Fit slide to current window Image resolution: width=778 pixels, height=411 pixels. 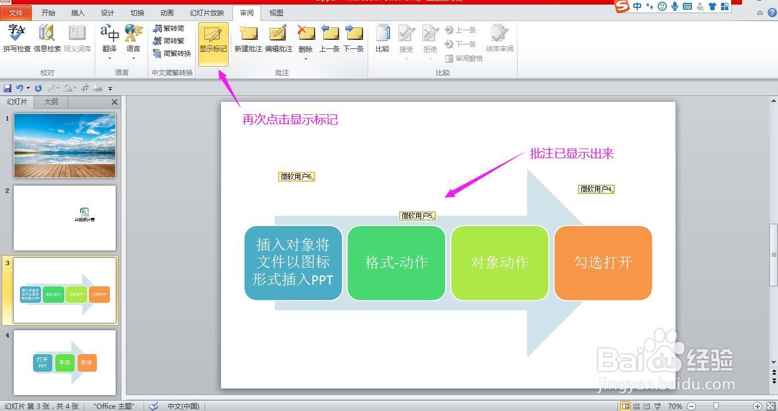pyautogui.click(x=769, y=406)
